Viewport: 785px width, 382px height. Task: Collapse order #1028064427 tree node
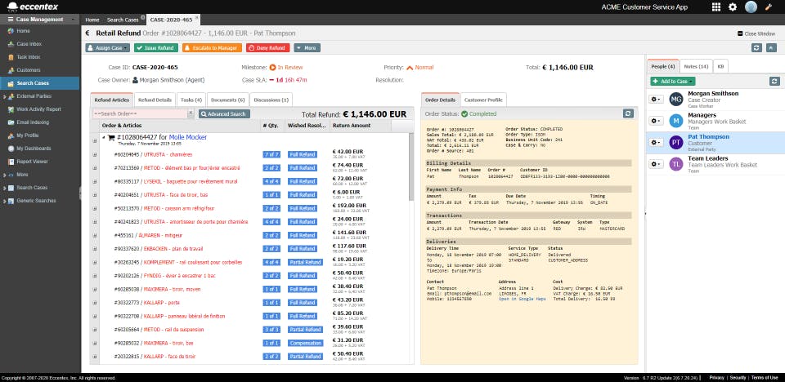[x=103, y=138]
